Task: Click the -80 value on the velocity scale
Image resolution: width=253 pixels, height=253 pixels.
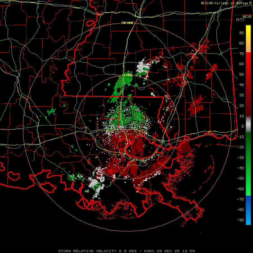Action: click(240, 210)
